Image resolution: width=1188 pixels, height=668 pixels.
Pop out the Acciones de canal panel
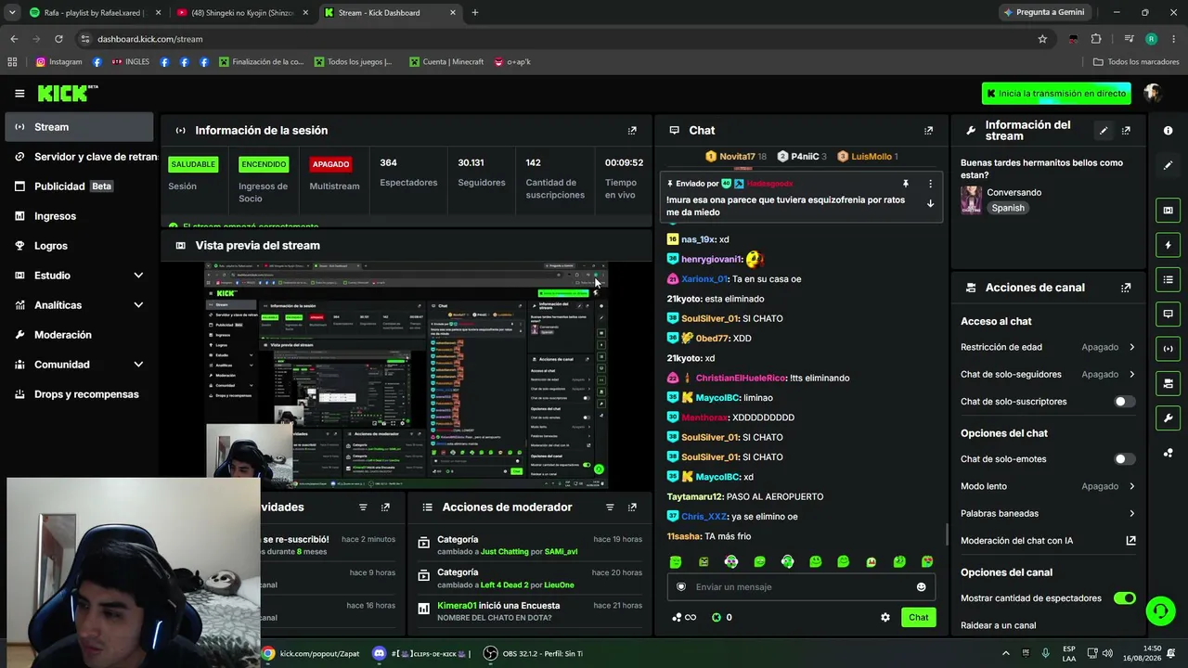point(1126,288)
